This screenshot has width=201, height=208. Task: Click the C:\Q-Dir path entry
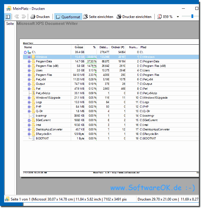point(145,111)
